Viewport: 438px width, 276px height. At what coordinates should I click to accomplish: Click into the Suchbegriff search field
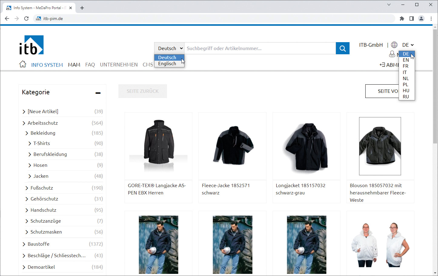point(260,48)
